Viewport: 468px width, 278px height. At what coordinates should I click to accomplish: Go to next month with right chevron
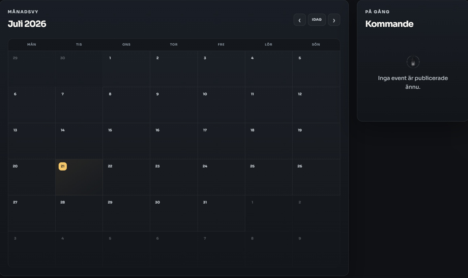[334, 20]
